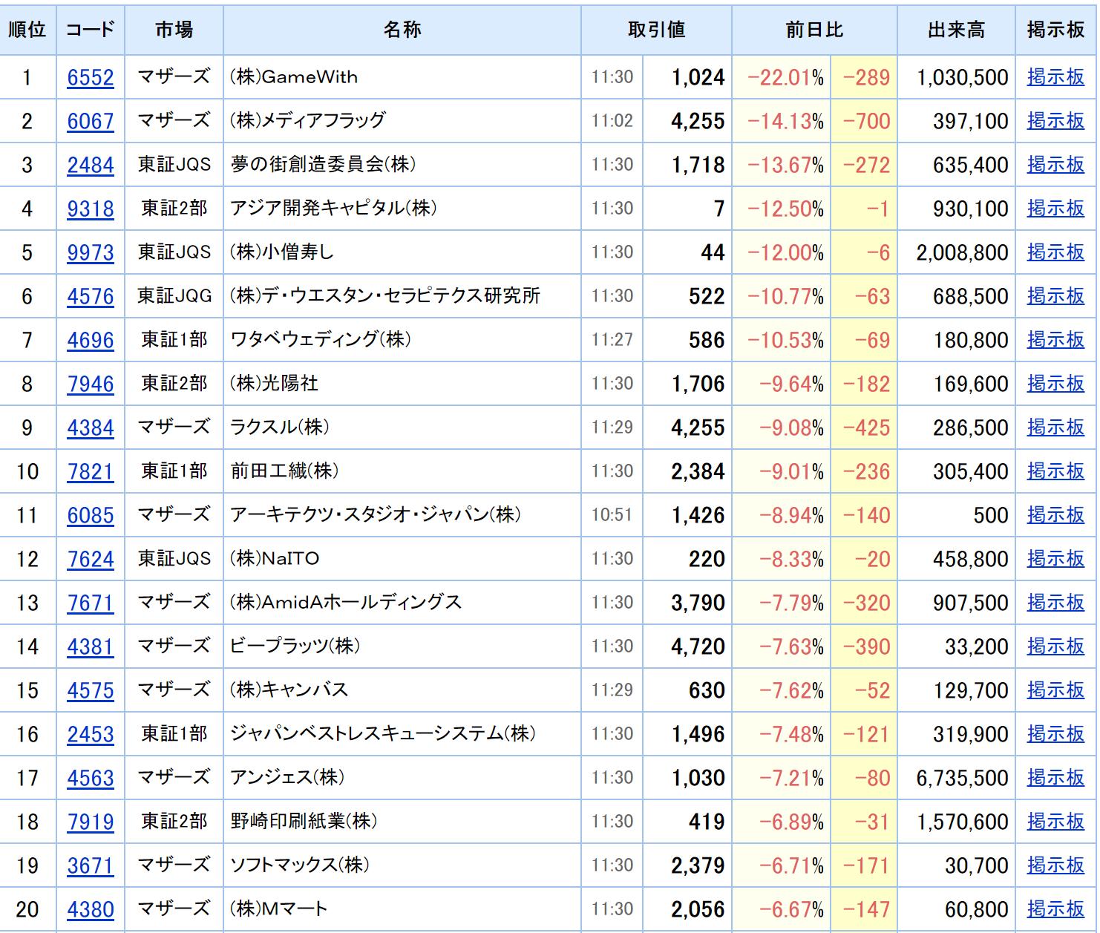The height and width of the screenshot is (933, 1100).
Task: Open stock code 3671 link
Action: click(91, 865)
